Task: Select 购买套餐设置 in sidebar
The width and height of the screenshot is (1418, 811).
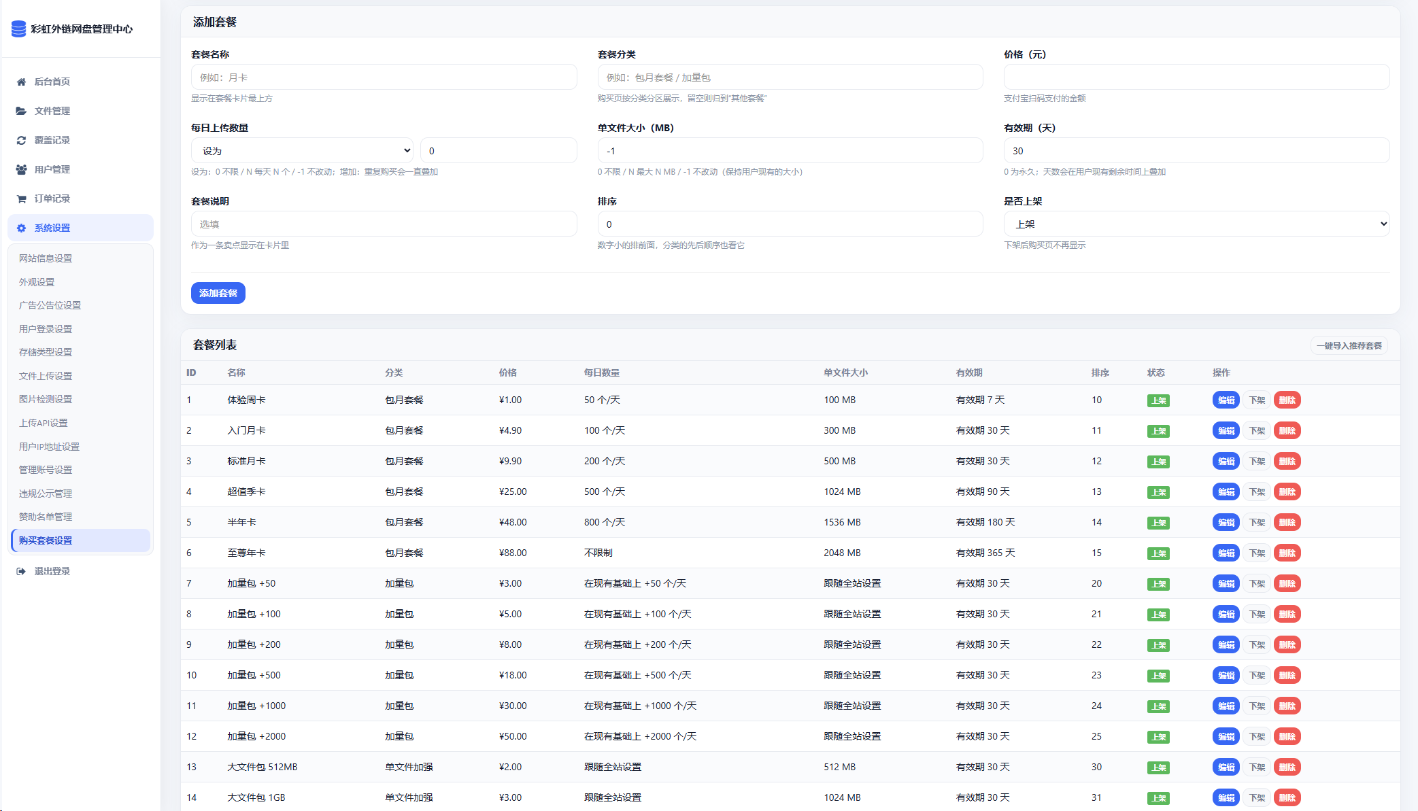Action: click(x=80, y=540)
